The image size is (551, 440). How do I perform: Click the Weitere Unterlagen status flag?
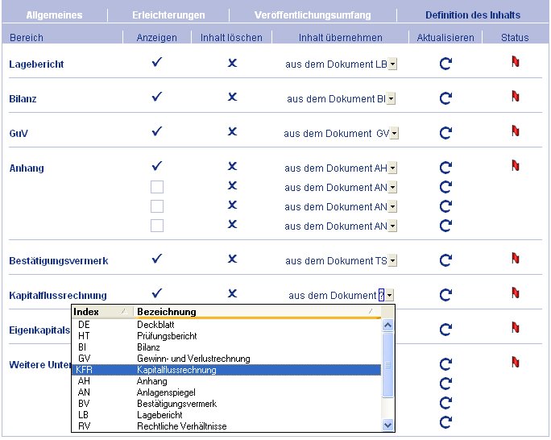pyautogui.click(x=516, y=362)
